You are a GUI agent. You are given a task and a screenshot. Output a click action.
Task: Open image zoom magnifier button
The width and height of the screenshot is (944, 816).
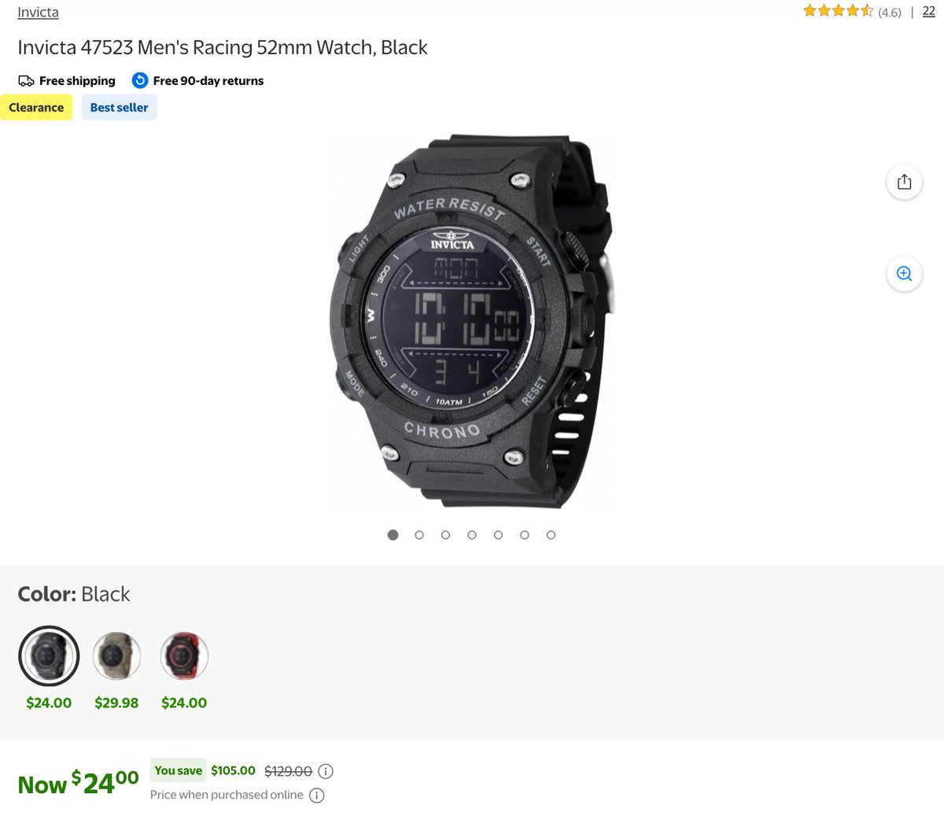coord(904,274)
